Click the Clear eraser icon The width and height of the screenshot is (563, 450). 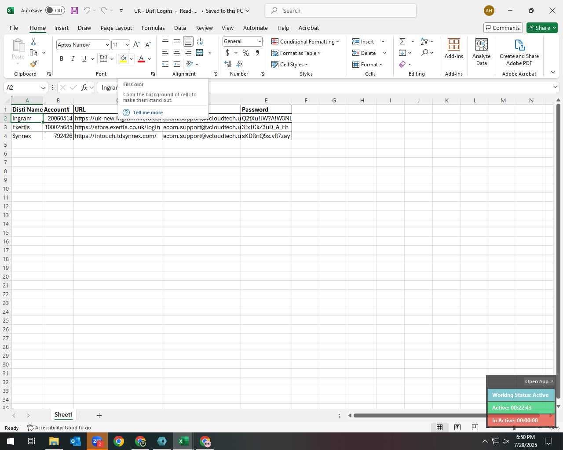click(402, 64)
